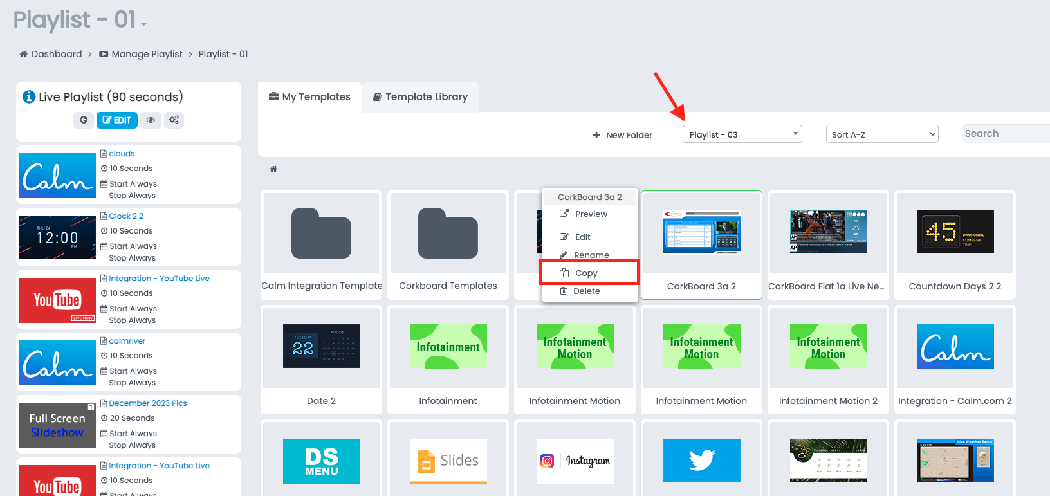Click the home icon above templates
This screenshot has width=1050, height=496.
click(x=273, y=169)
